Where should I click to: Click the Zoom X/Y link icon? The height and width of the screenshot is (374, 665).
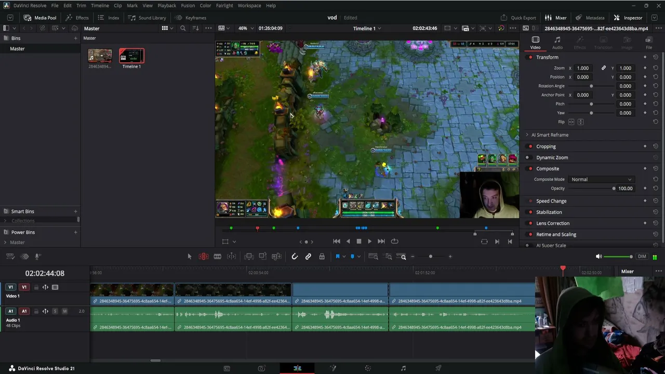(x=604, y=68)
